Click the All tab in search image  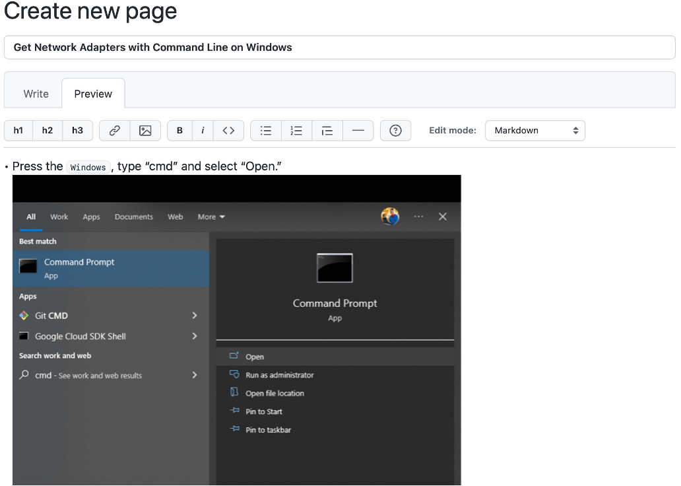pyautogui.click(x=31, y=217)
